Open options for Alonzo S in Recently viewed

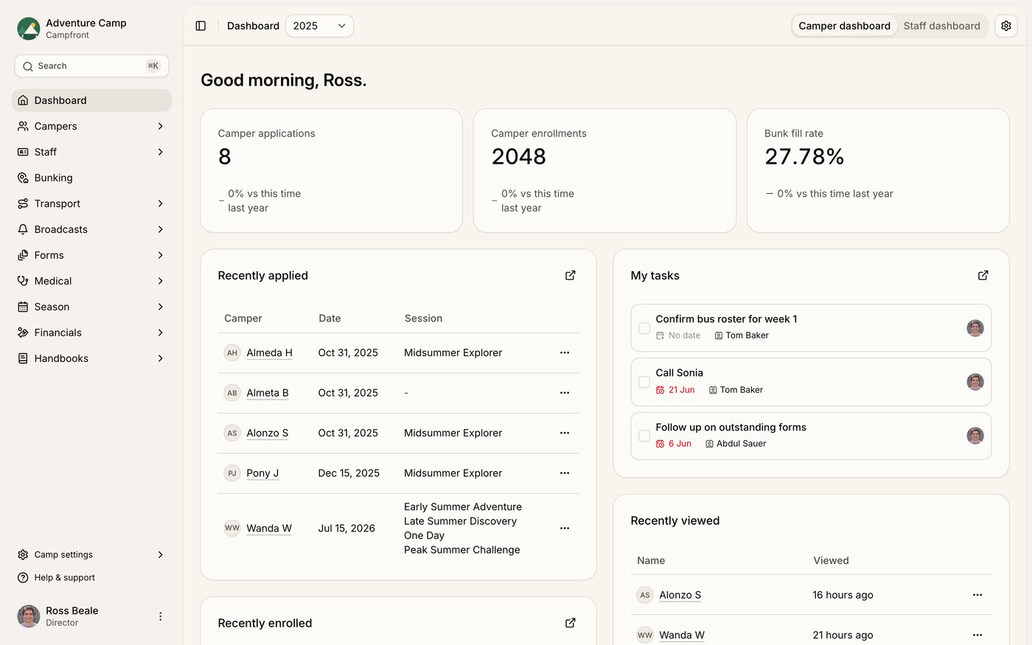point(977,595)
